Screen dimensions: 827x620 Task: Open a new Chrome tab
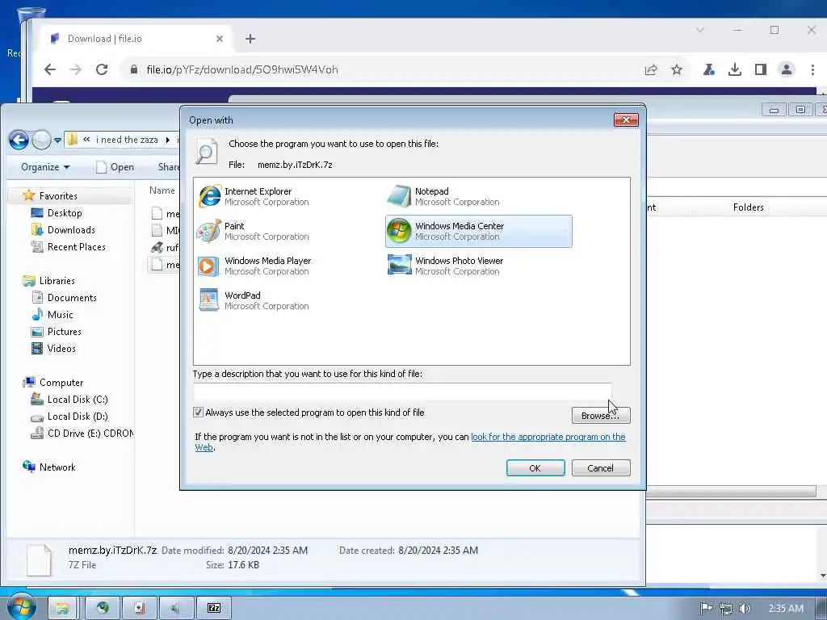pos(250,39)
